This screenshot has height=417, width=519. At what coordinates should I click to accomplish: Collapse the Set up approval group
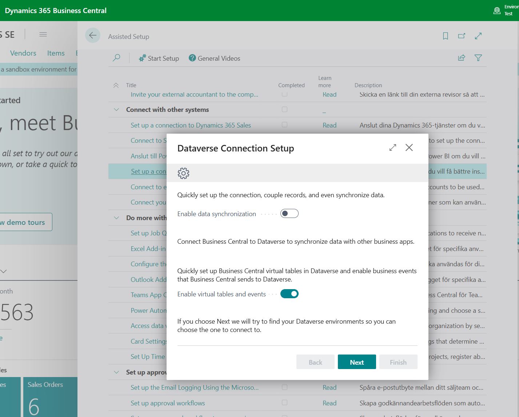click(116, 372)
